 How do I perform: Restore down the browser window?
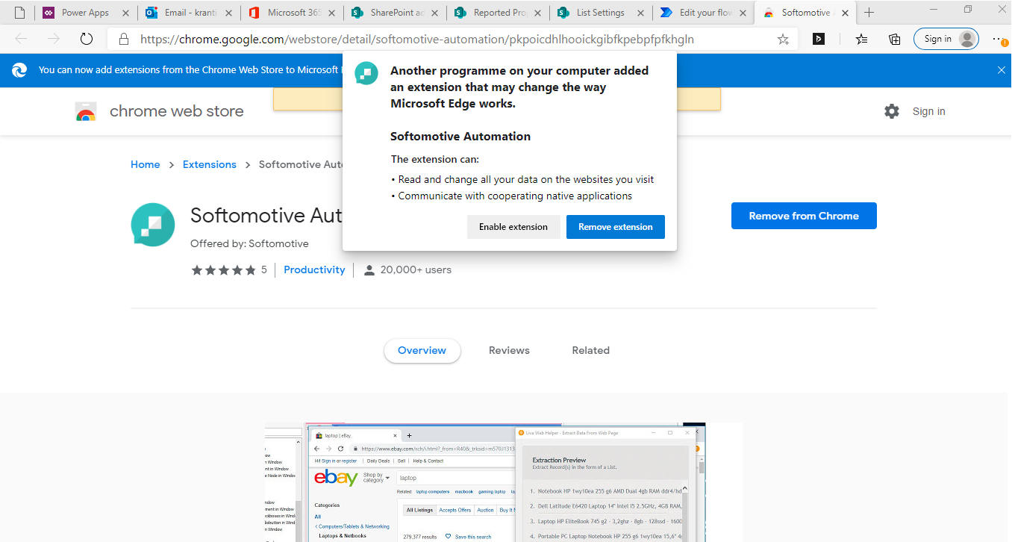[968, 10]
